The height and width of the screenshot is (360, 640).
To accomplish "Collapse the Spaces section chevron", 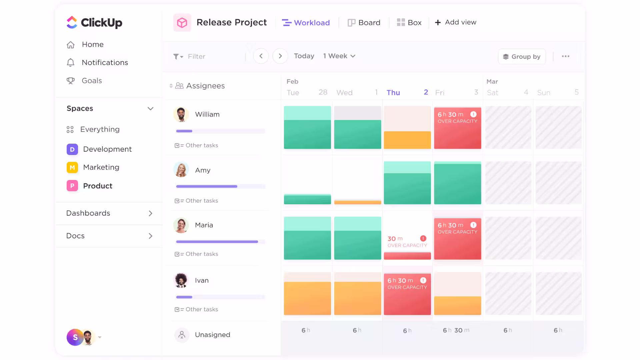I will point(150,109).
